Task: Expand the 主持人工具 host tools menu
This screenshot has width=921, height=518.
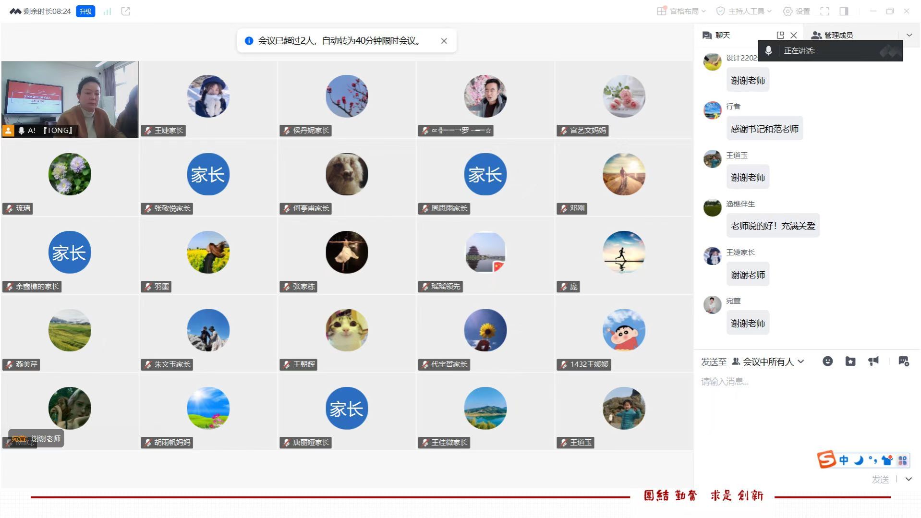Action: [744, 11]
